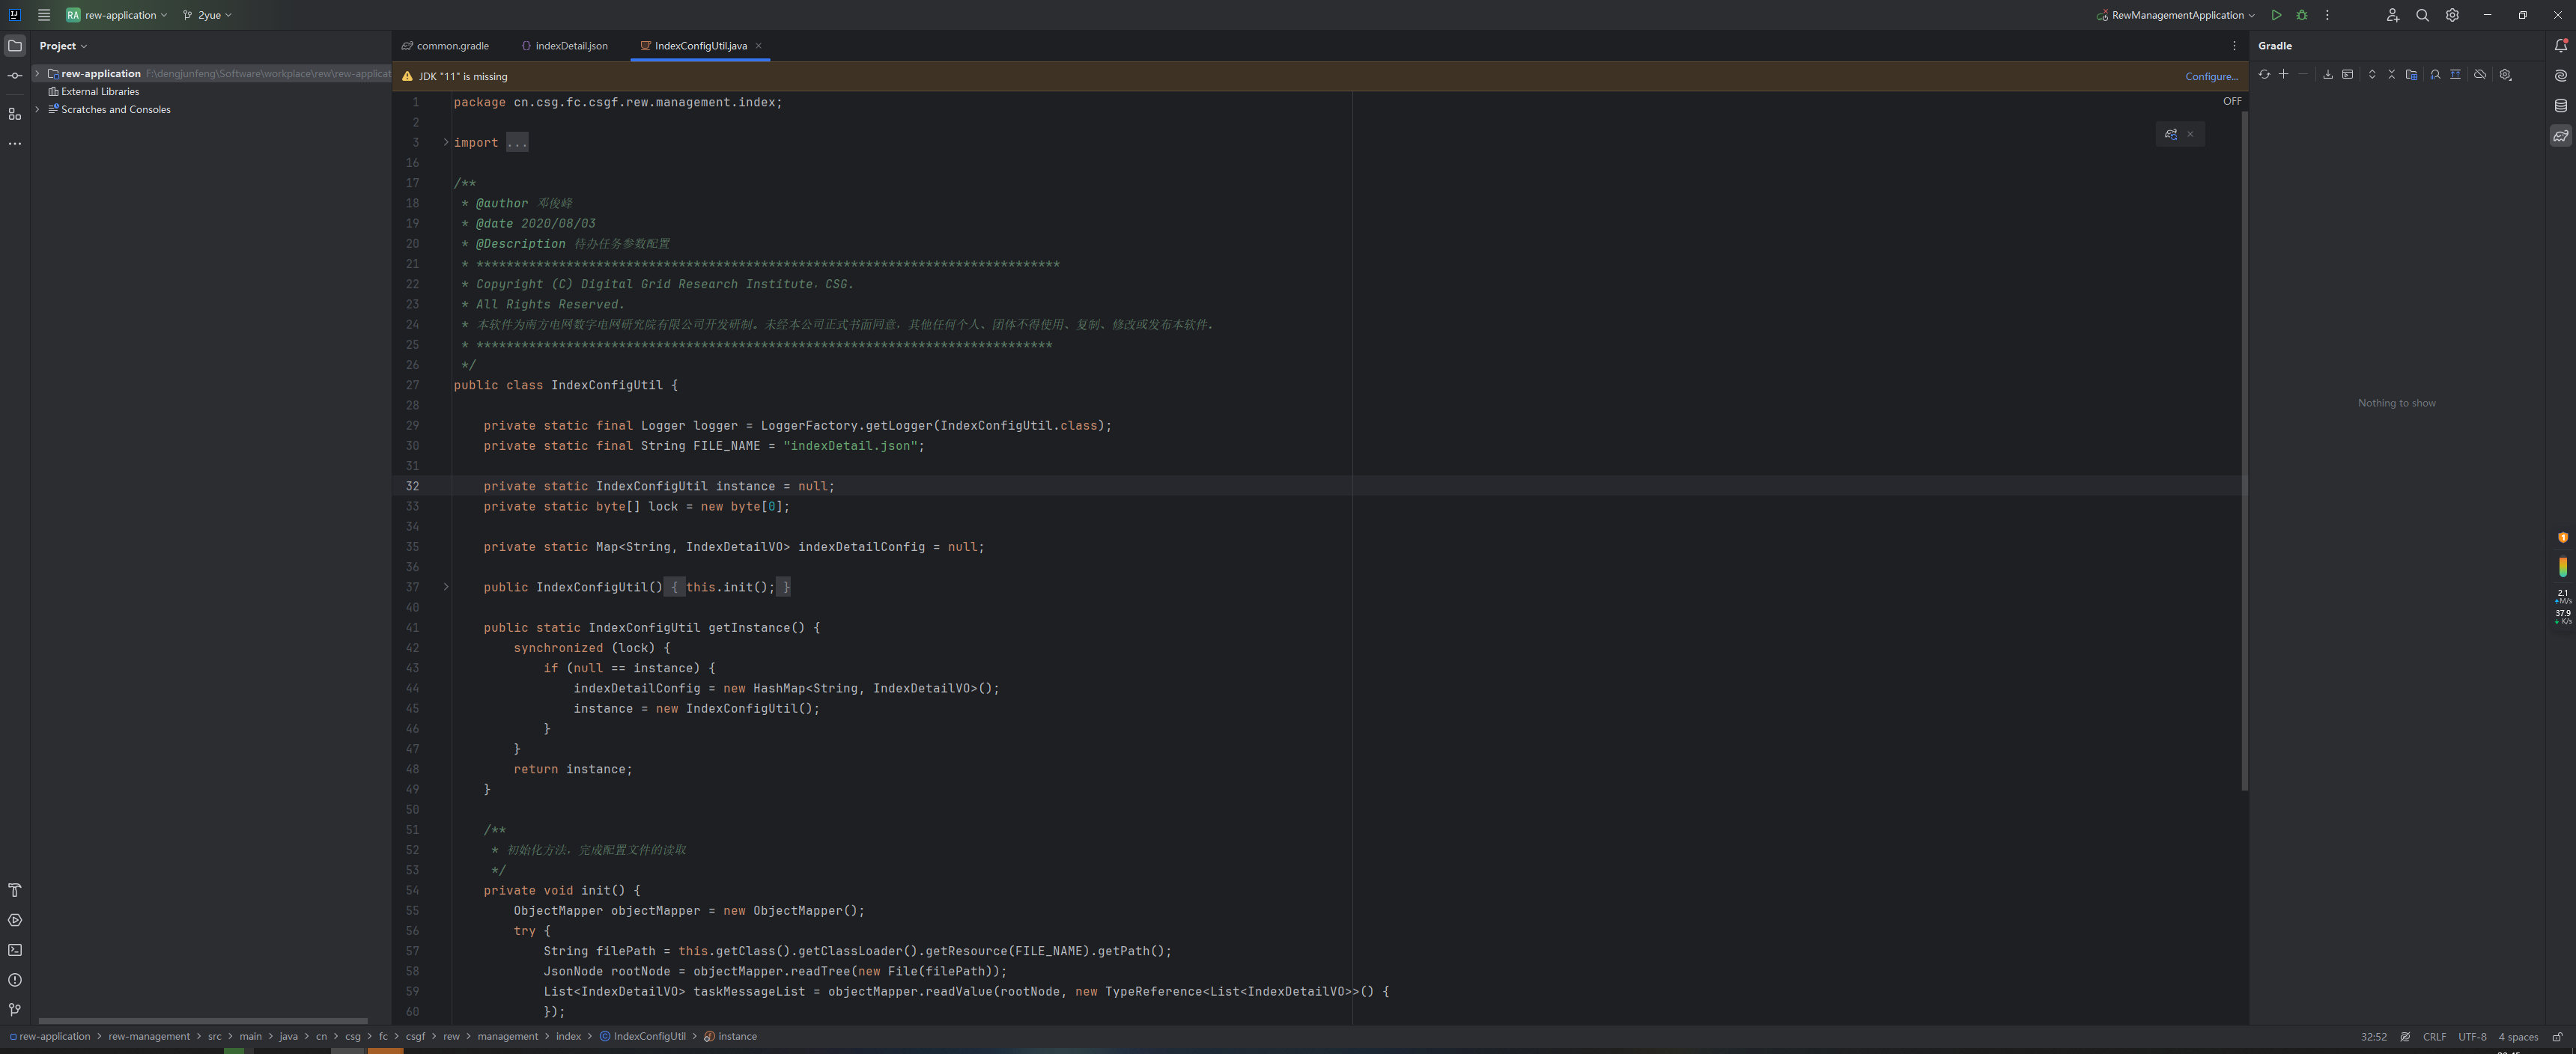Open the main hamburger menu
Image resolution: width=2576 pixels, height=1054 pixels.
pos(44,15)
